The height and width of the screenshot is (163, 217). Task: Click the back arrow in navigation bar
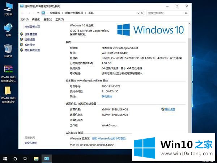pos(22,13)
